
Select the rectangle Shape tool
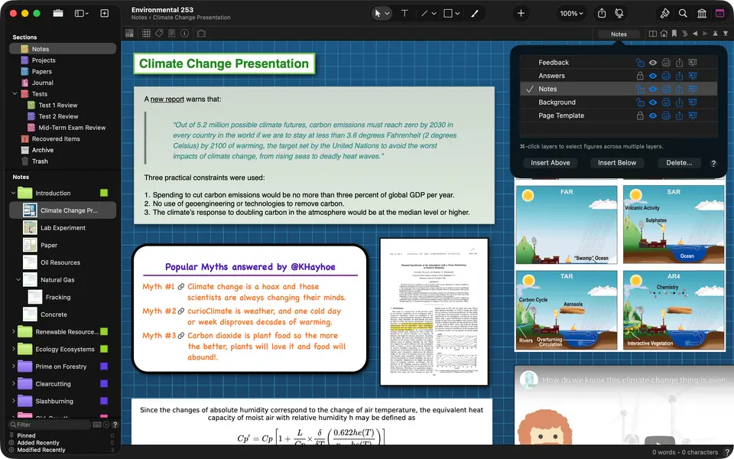(447, 13)
